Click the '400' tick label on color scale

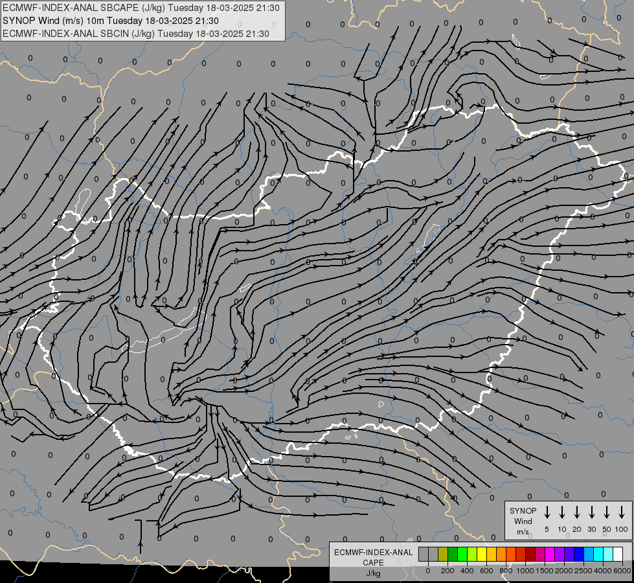click(x=467, y=571)
